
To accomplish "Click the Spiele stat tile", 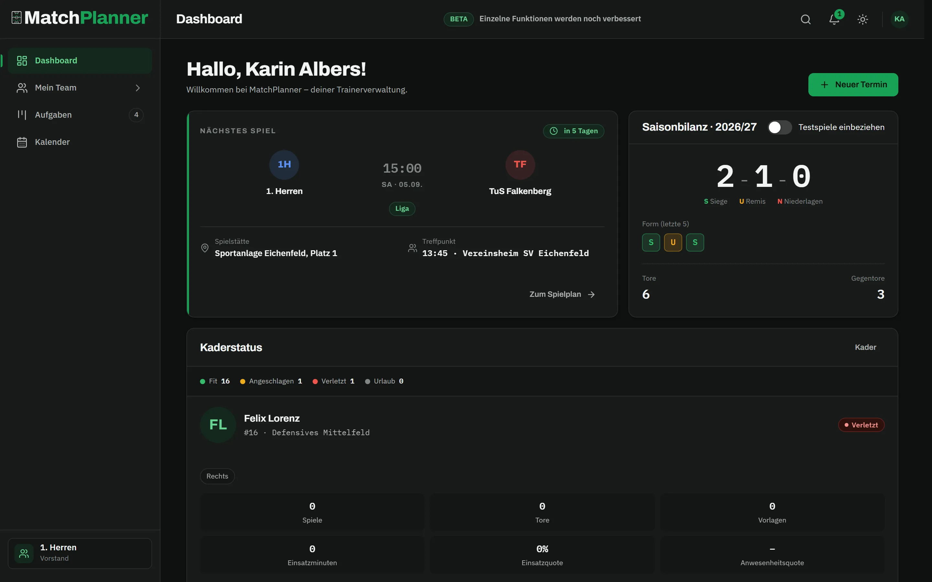I will click(x=312, y=512).
